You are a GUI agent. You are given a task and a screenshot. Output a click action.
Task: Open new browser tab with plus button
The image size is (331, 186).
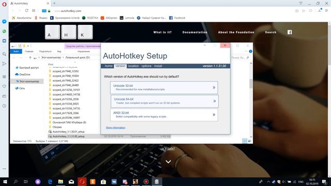(54, 3)
